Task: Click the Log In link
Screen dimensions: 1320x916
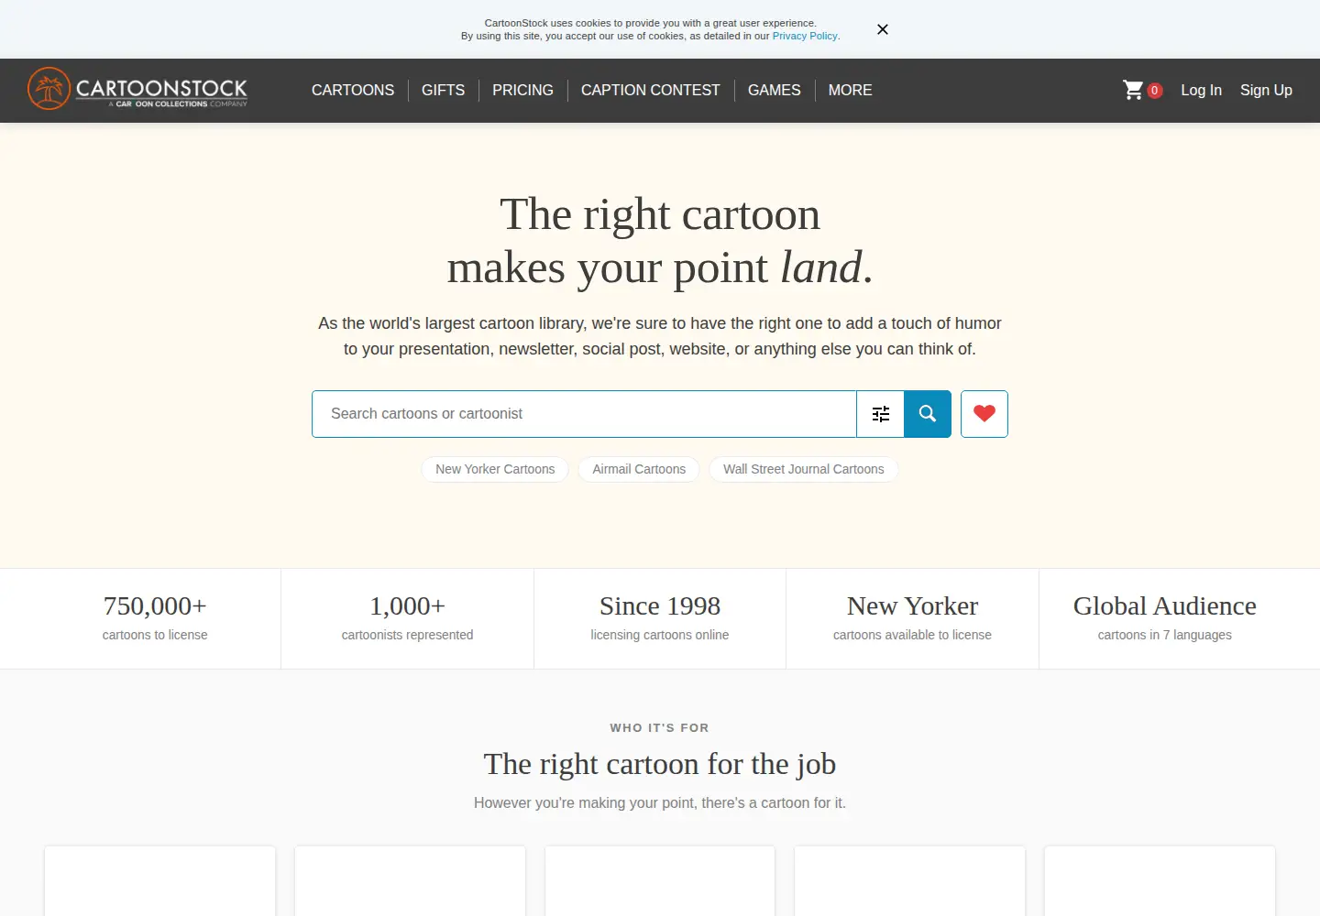Action: 1201,90
